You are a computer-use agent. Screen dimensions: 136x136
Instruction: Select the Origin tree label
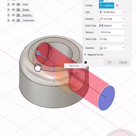click(25, 5)
